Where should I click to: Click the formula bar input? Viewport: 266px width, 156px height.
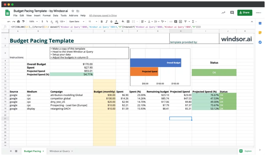(132, 27)
